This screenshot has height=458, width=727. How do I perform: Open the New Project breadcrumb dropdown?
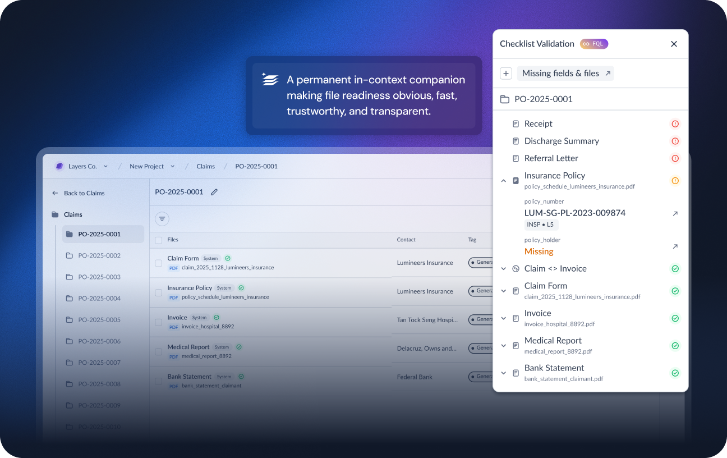pyautogui.click(x=172, y=167)
